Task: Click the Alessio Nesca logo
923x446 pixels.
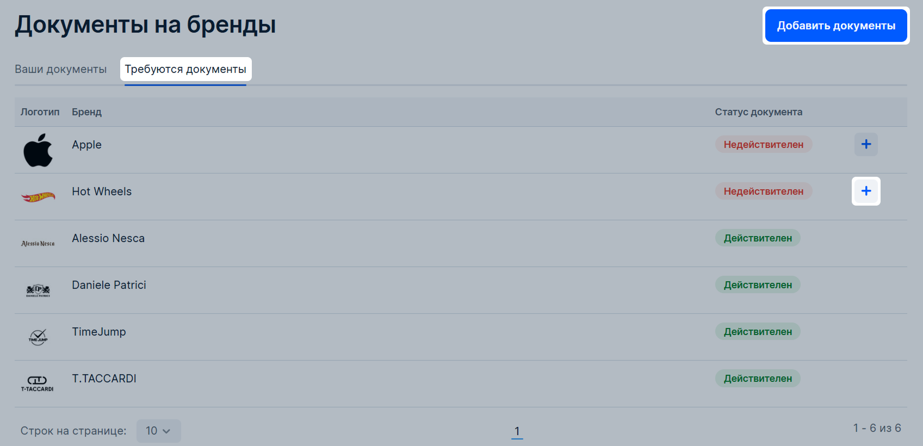Action: tap(38, 244)
